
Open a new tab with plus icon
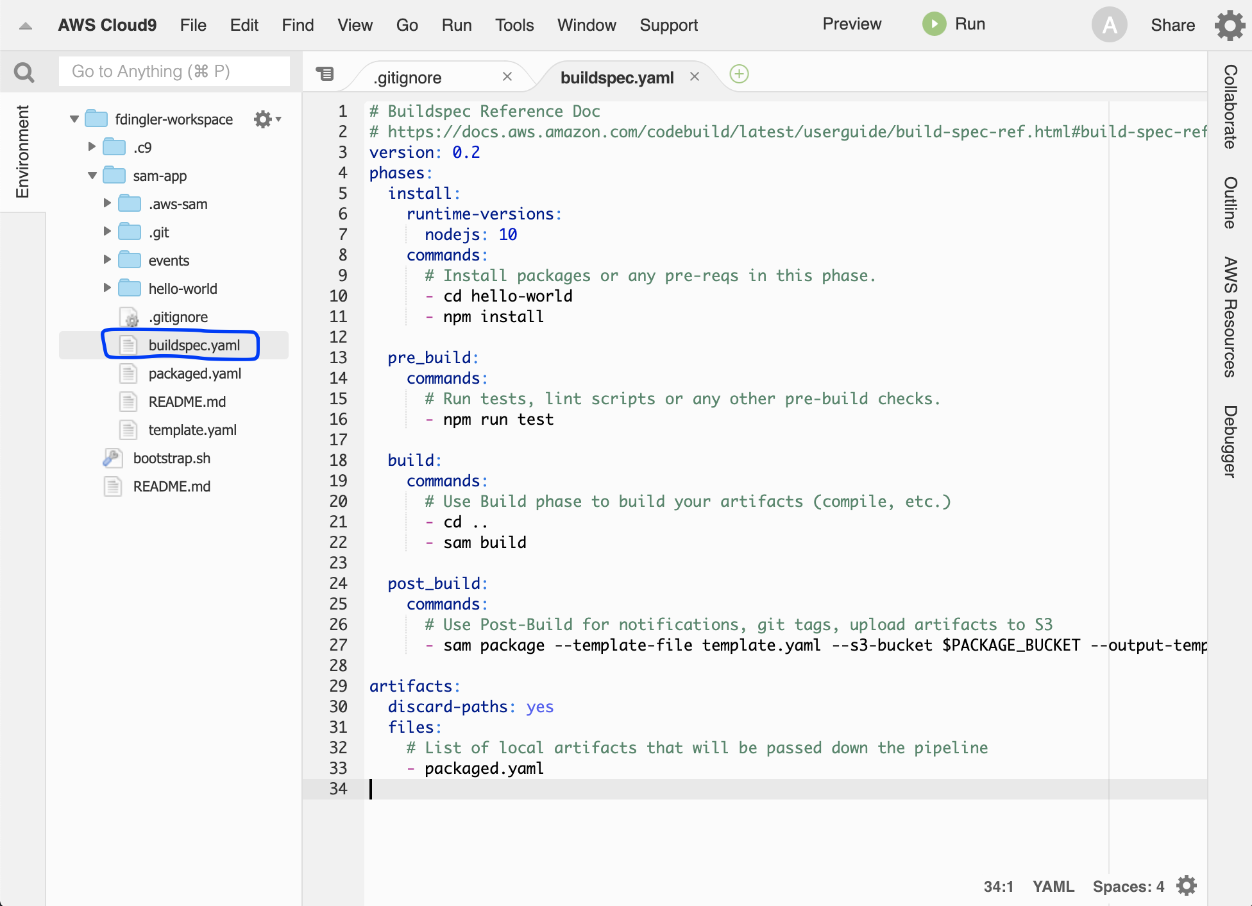[x=739, y=74]
